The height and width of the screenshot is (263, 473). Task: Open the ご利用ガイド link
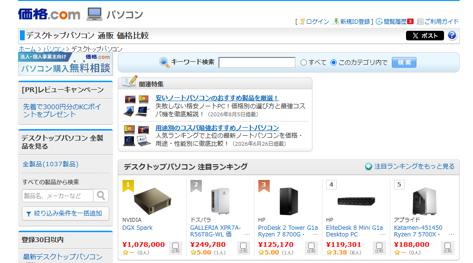(x=441, y=21)
